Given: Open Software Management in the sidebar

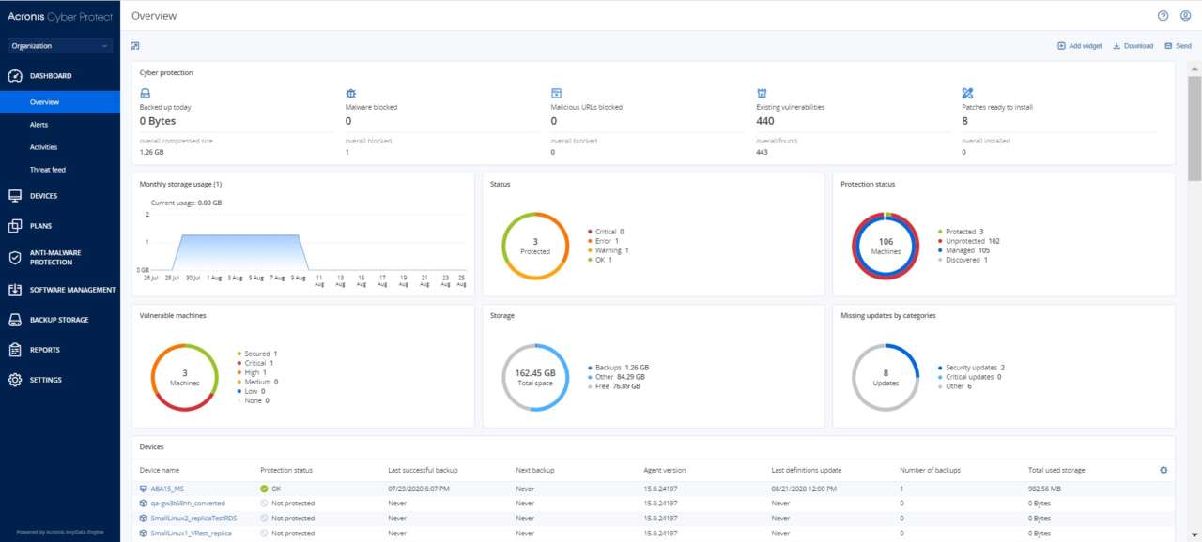Looking at the screenshot, I should click(x=13, y=289).
